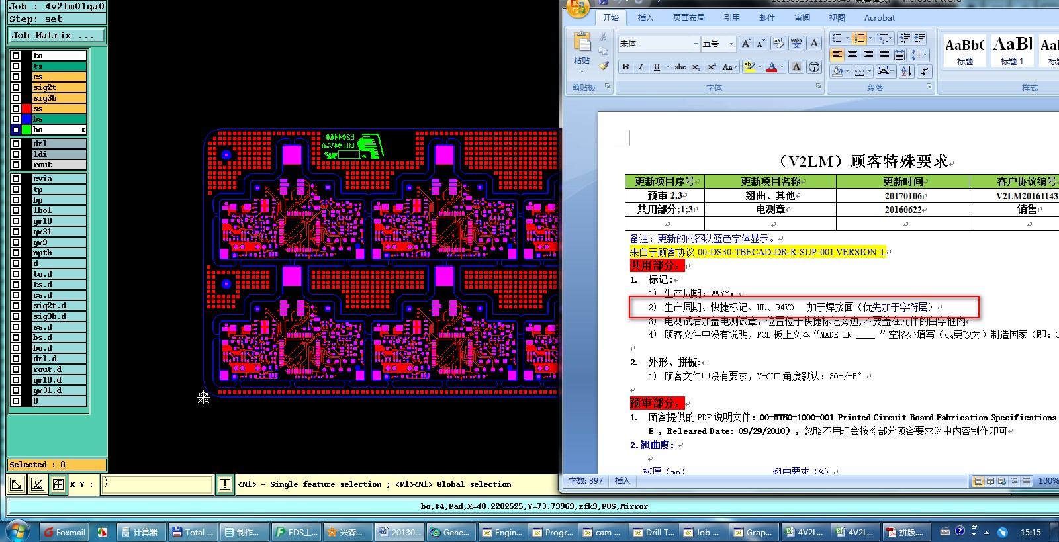Click the Genesis zoom-area tool icon
The width and height of the screenshot is (1059, 542).
pos(17,484)
